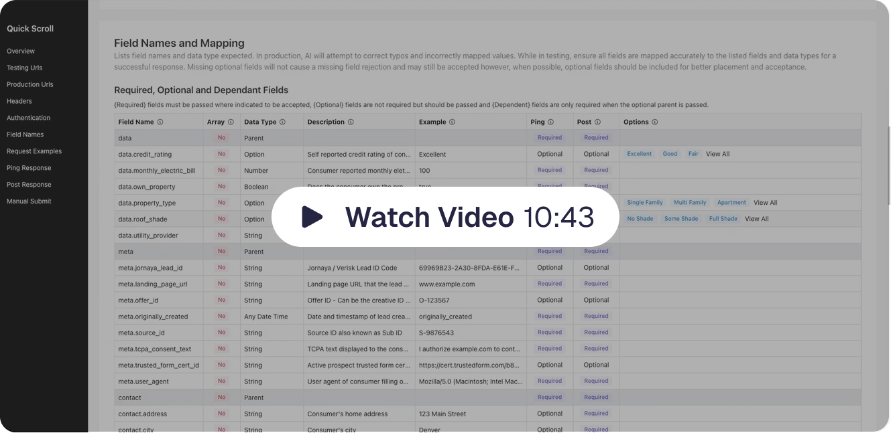Click the No Shade option tag
The width and height of the screenshot is (891, 433).
click(x=640, y=219)
